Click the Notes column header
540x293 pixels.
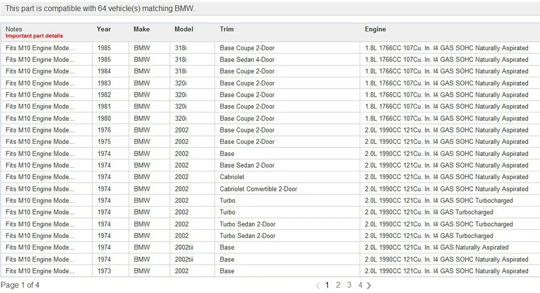(14, 29)
